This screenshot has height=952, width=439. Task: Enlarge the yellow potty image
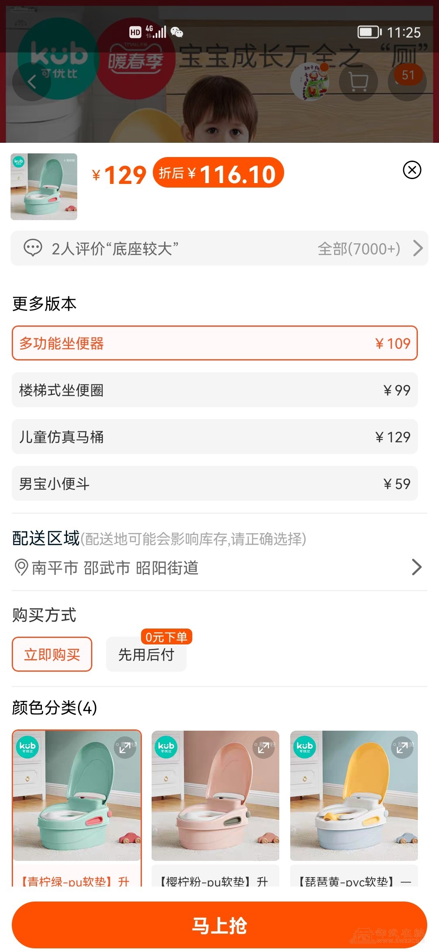point(402,748)
